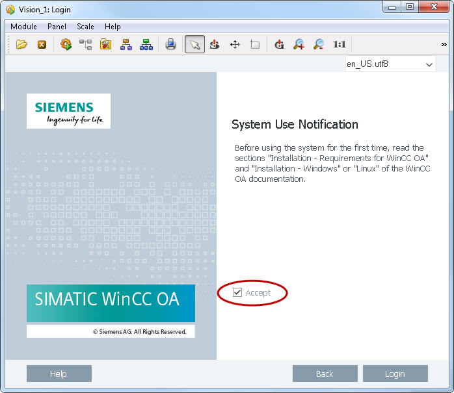Open the Scale menu

click(85, 27)
